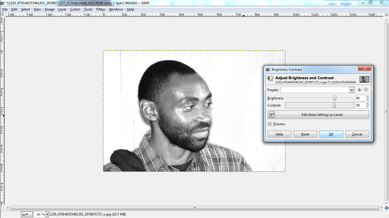Click the zoom field showing 66.7 %
This screenshot has height=218, width=389.
39,214
